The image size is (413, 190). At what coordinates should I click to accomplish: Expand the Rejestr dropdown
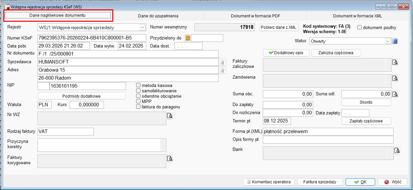coord(142,27)
